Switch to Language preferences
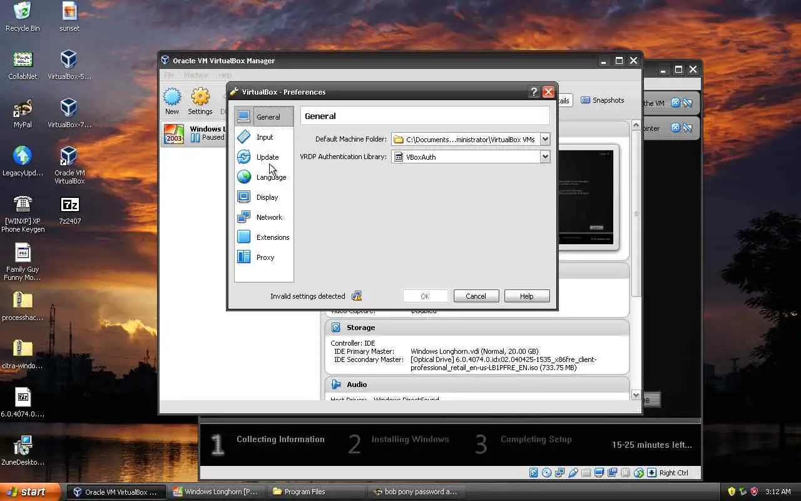801x501 pixels. coord(264,177)
